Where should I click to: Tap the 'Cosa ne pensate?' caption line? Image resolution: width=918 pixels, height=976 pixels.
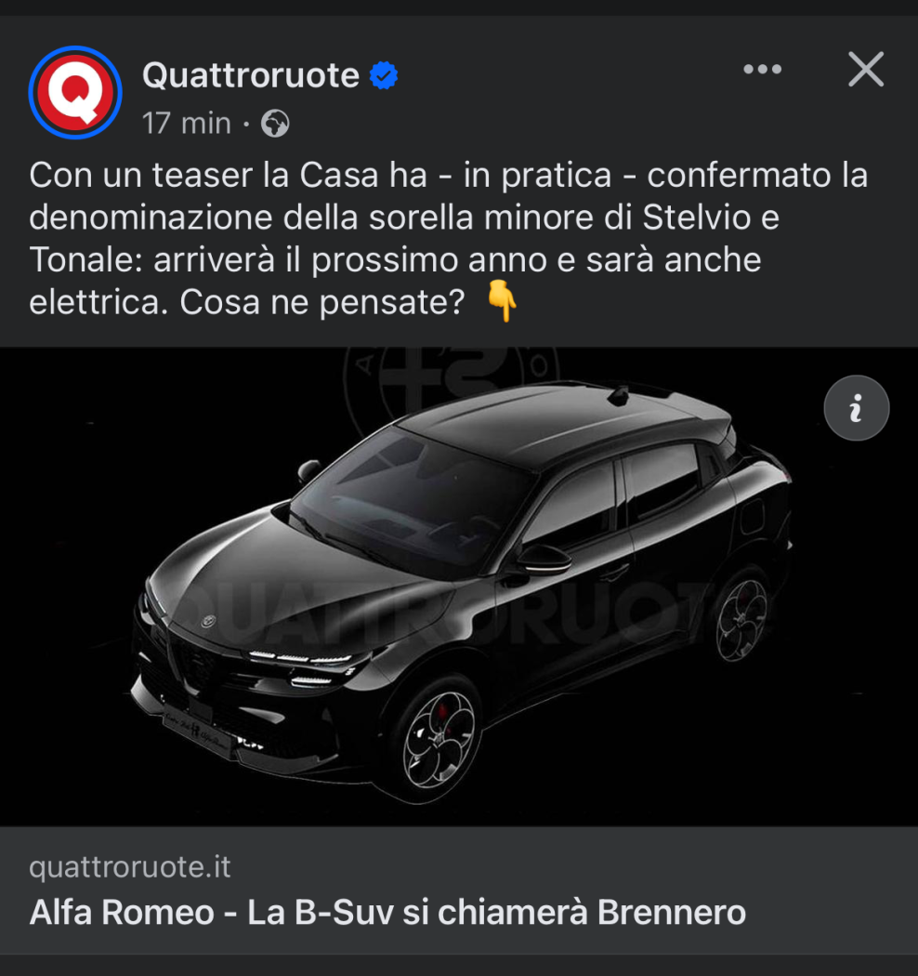(322, 302)
